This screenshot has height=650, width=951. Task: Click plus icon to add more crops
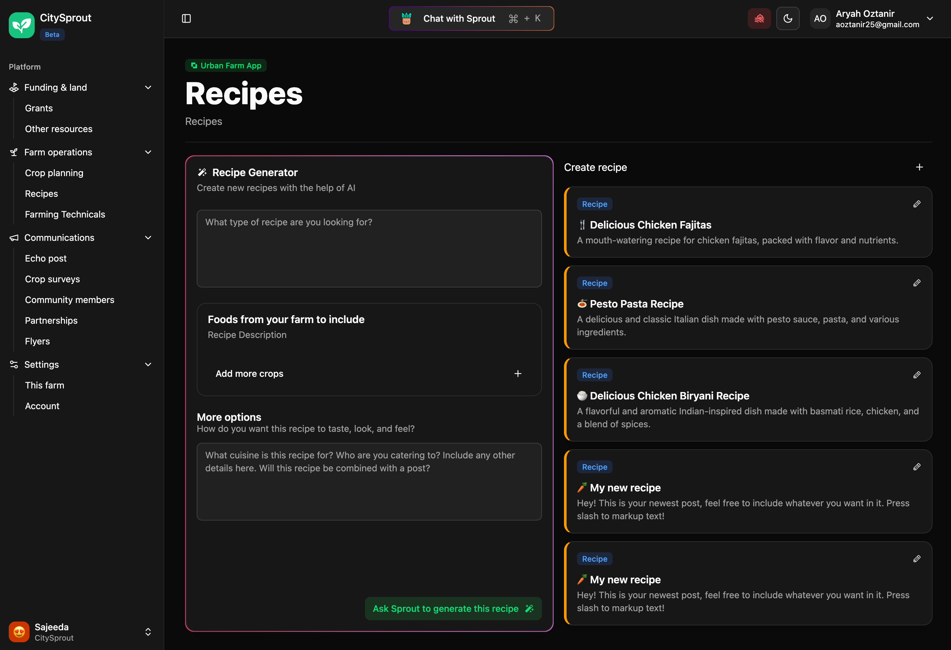pyautogui.click(x=518, y=374)
